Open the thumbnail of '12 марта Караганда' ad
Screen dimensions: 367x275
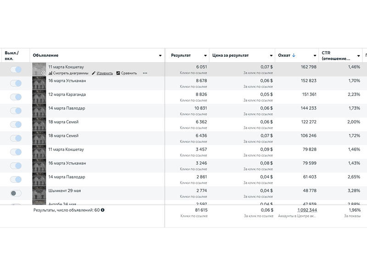tap(39, 97)
